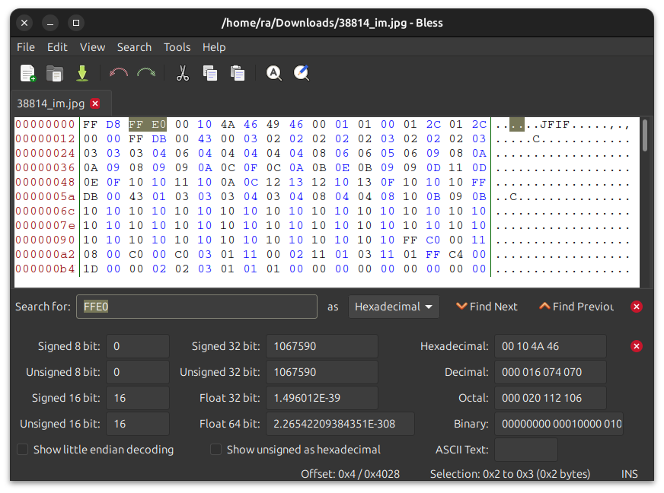Click offset label 00000036

coord(46,167)
